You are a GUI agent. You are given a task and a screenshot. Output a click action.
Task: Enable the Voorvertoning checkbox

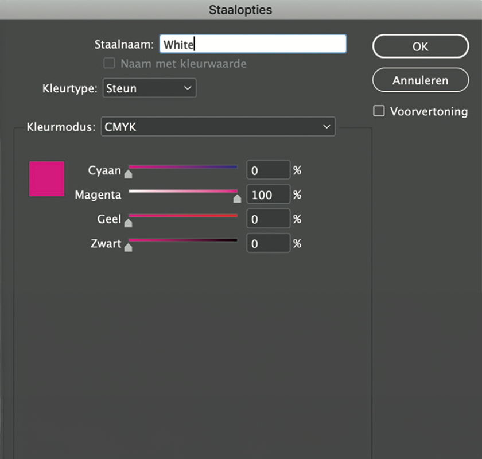click(379, 111)
